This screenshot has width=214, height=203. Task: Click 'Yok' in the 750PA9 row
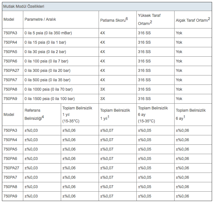point(179,99)
